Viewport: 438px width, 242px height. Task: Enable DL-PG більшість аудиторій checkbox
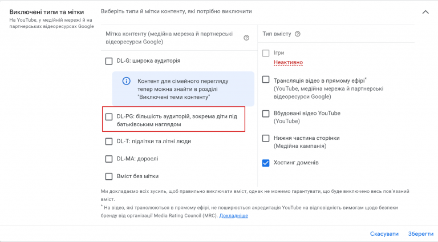pos(109,116)
